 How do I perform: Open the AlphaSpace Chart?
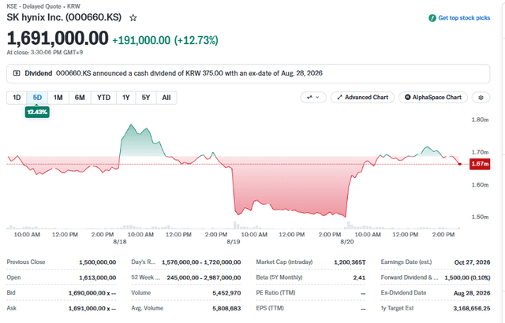(433, 98)
